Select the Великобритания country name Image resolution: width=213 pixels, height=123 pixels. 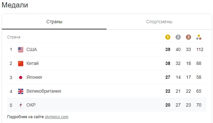click(44, 91)
